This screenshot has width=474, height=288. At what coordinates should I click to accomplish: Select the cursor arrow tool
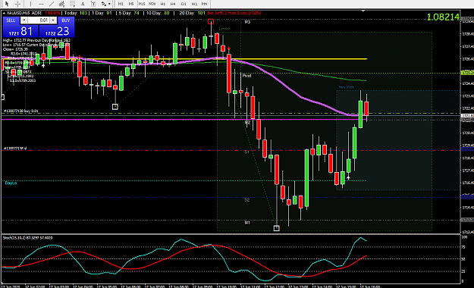pos(7,4)
